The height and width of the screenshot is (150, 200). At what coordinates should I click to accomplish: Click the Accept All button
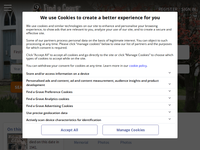coord(69,130)
